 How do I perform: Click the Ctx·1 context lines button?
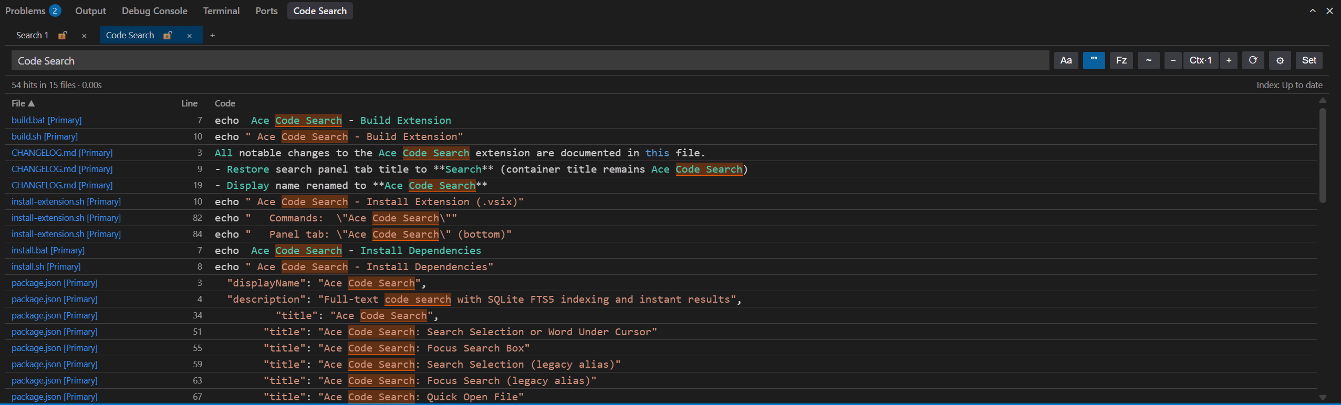[x=1200, y=60]
